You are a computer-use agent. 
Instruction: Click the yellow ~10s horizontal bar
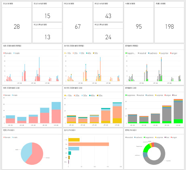tap(74, 140)
